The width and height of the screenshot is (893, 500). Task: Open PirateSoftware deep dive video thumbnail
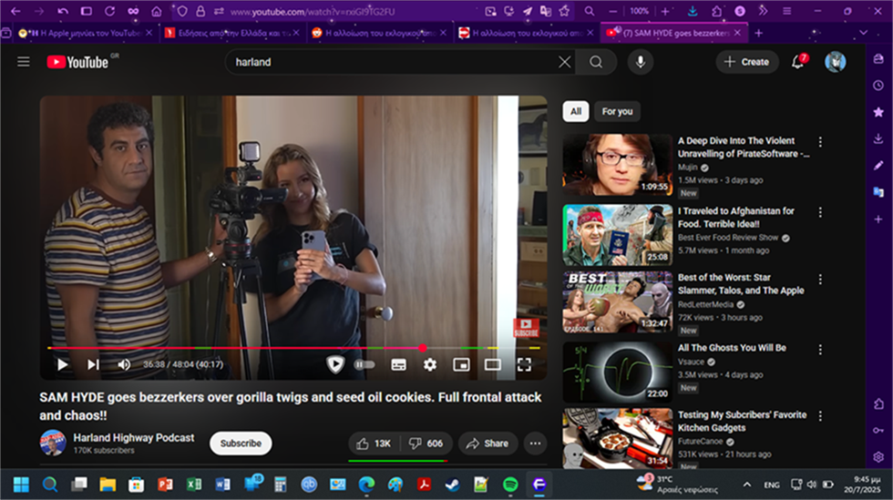618,165
